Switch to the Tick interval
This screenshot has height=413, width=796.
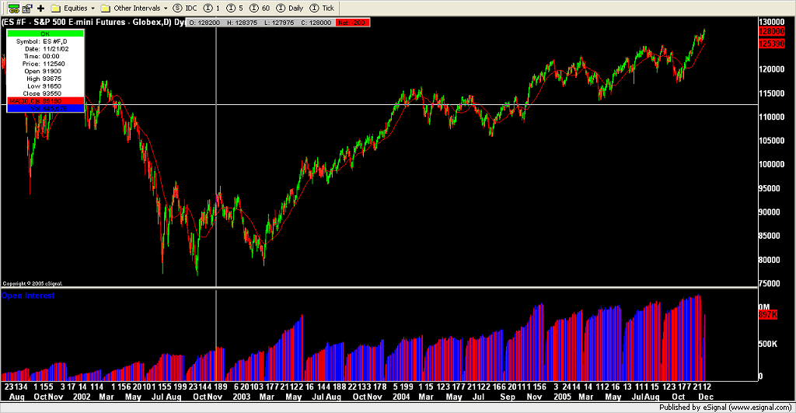[x=322, y=8]
